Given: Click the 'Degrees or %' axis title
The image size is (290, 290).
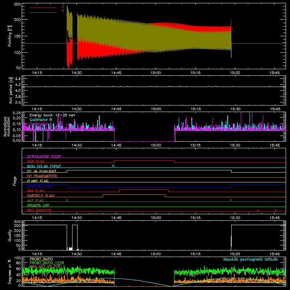Looking at the screenshot, I should pyautogui.click(x=10, y=272).
